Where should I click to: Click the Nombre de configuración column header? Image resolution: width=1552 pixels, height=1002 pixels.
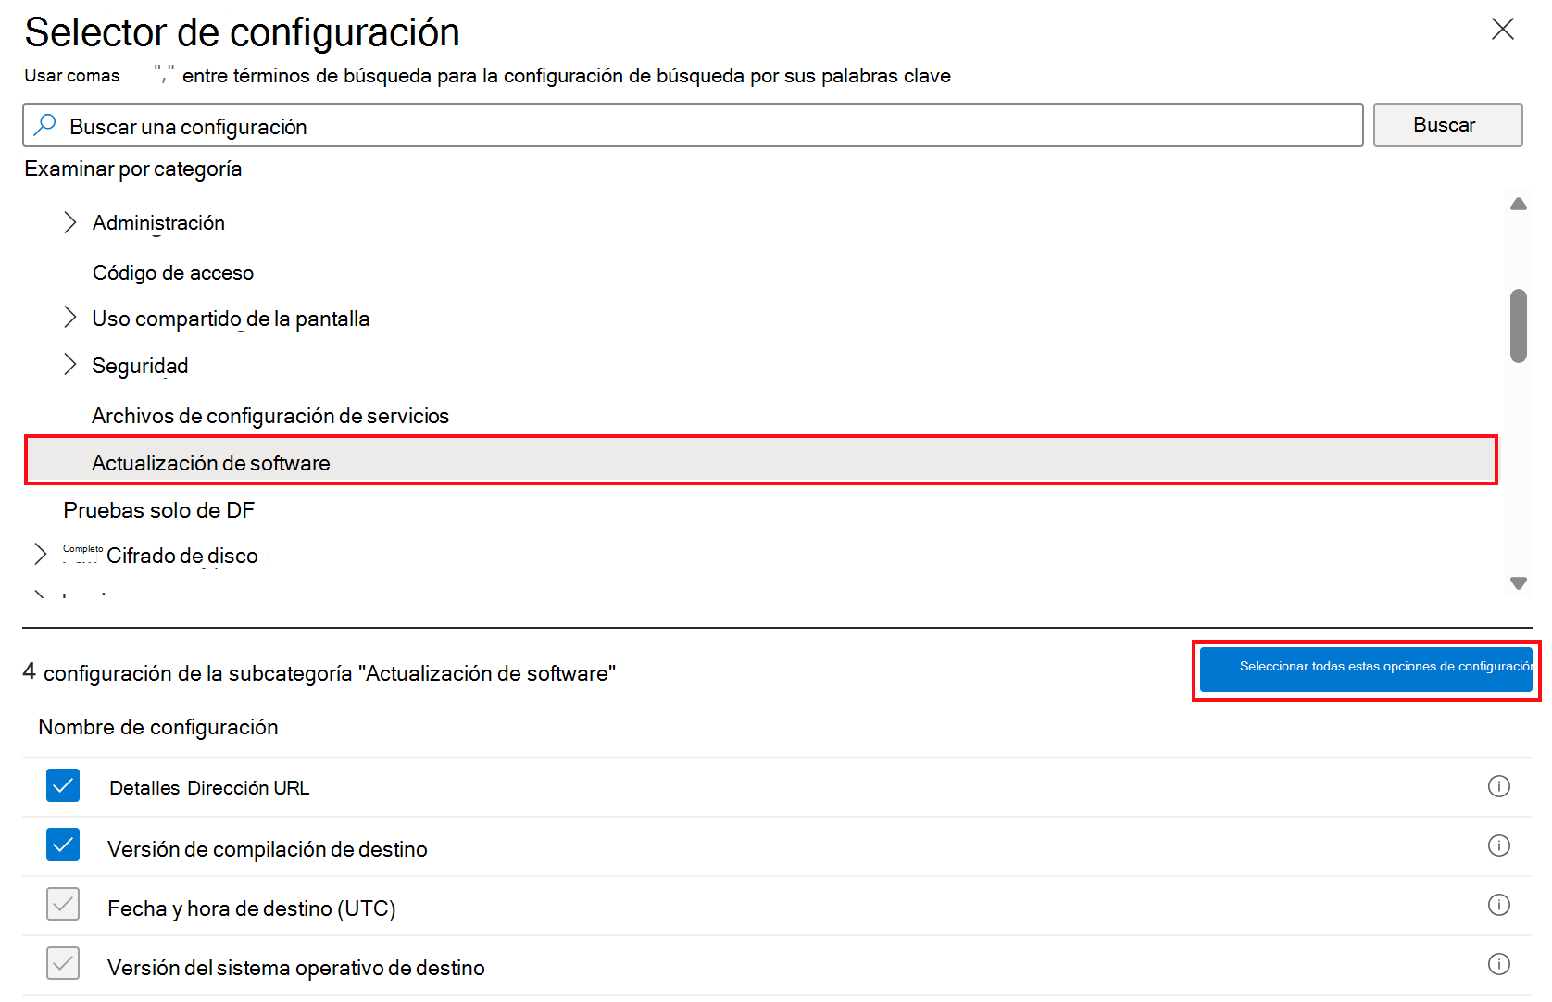(x=158, y=728)
